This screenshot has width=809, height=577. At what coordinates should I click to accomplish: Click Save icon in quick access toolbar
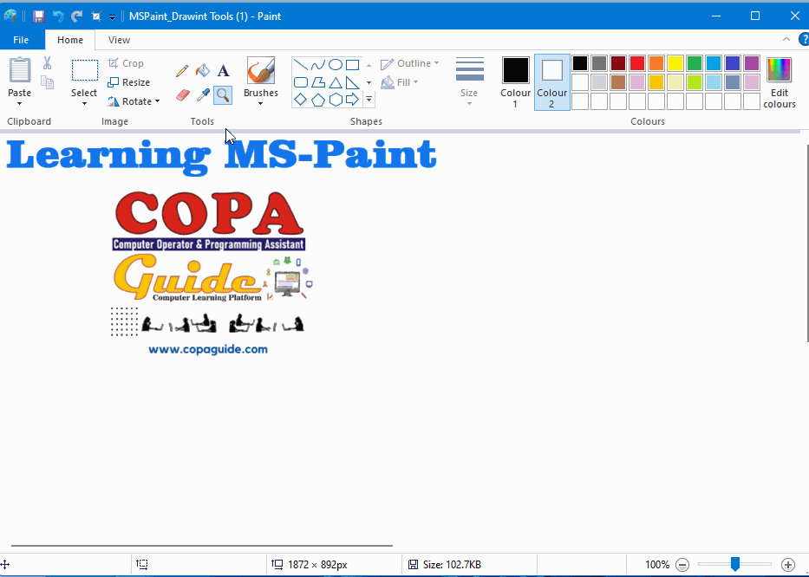pyautogui.click(x=39, y=16)
